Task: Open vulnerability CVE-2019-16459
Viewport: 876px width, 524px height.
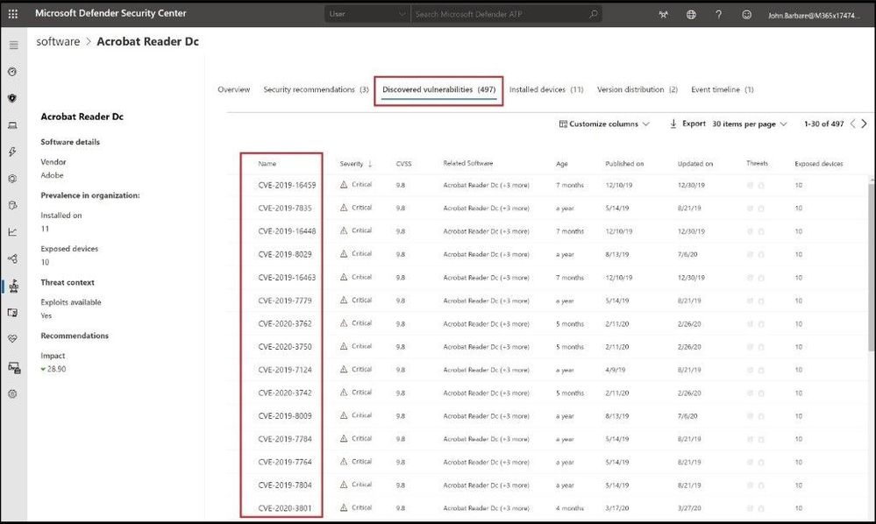Action: tap(287, 185)
